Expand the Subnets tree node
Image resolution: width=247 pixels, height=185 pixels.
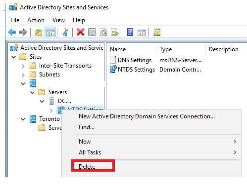pyautogui.click(x=23, y=75)
